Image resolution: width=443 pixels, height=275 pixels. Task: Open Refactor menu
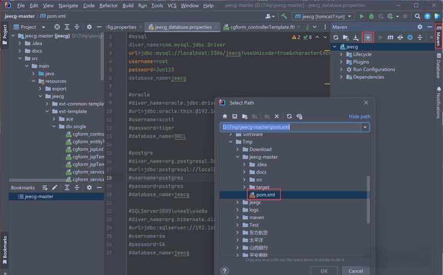click(x=109, y=5)
